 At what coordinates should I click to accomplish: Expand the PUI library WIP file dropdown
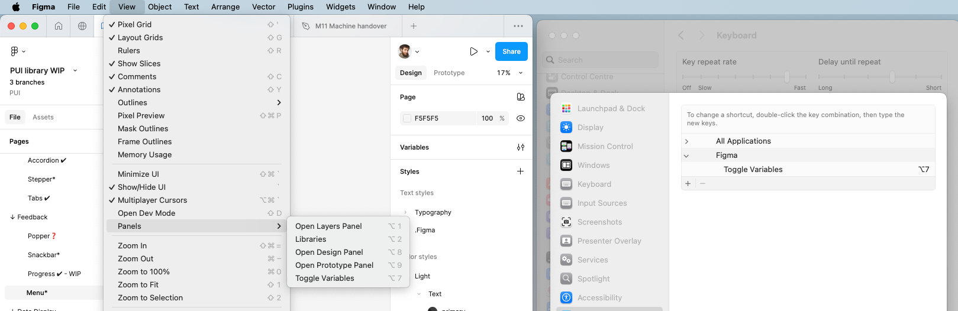(75, 70)
